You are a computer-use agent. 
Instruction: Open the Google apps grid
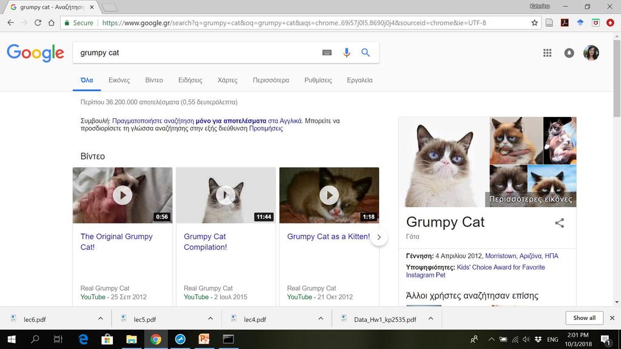pyautogui.click(x=548, y=53)
